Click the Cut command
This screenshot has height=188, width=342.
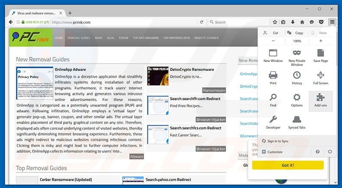[x=271, y=33]
